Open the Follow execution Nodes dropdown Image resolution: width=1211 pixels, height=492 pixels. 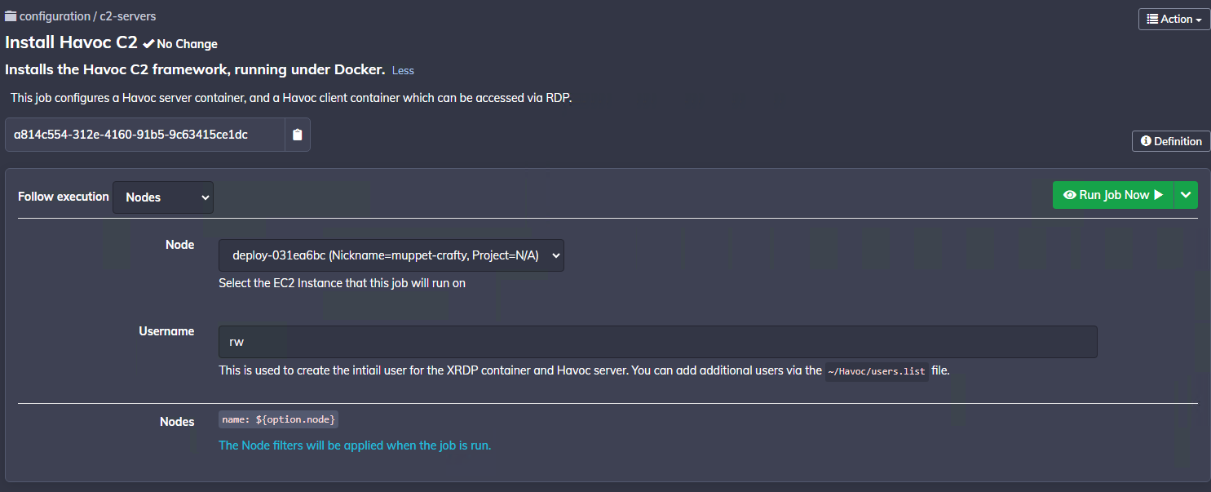click(163, 197)
